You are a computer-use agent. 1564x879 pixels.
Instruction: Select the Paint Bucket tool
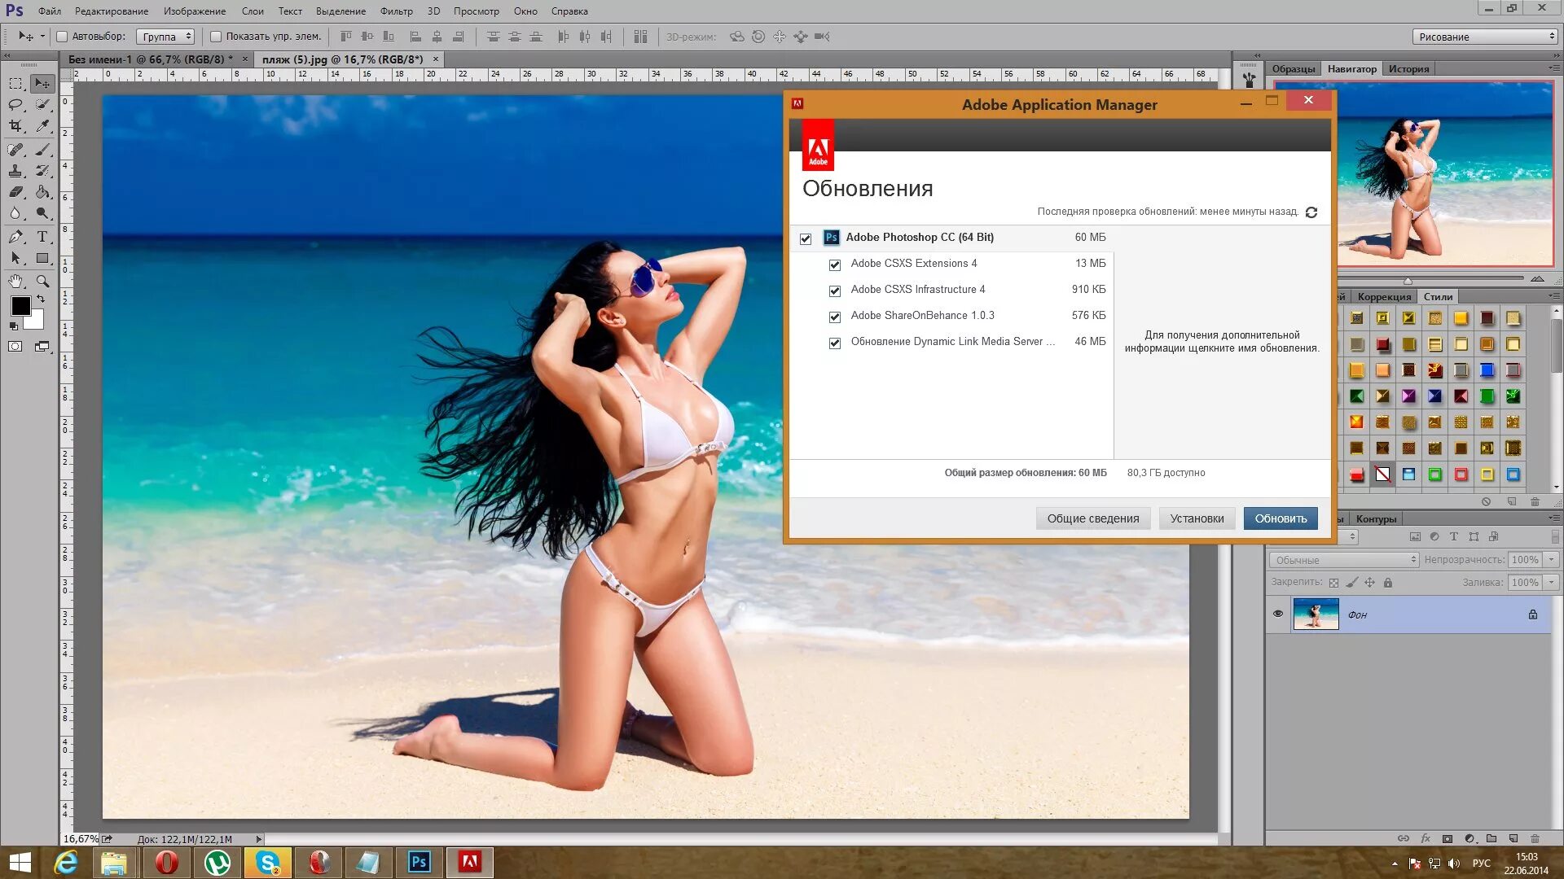click(x=42, y=192)
